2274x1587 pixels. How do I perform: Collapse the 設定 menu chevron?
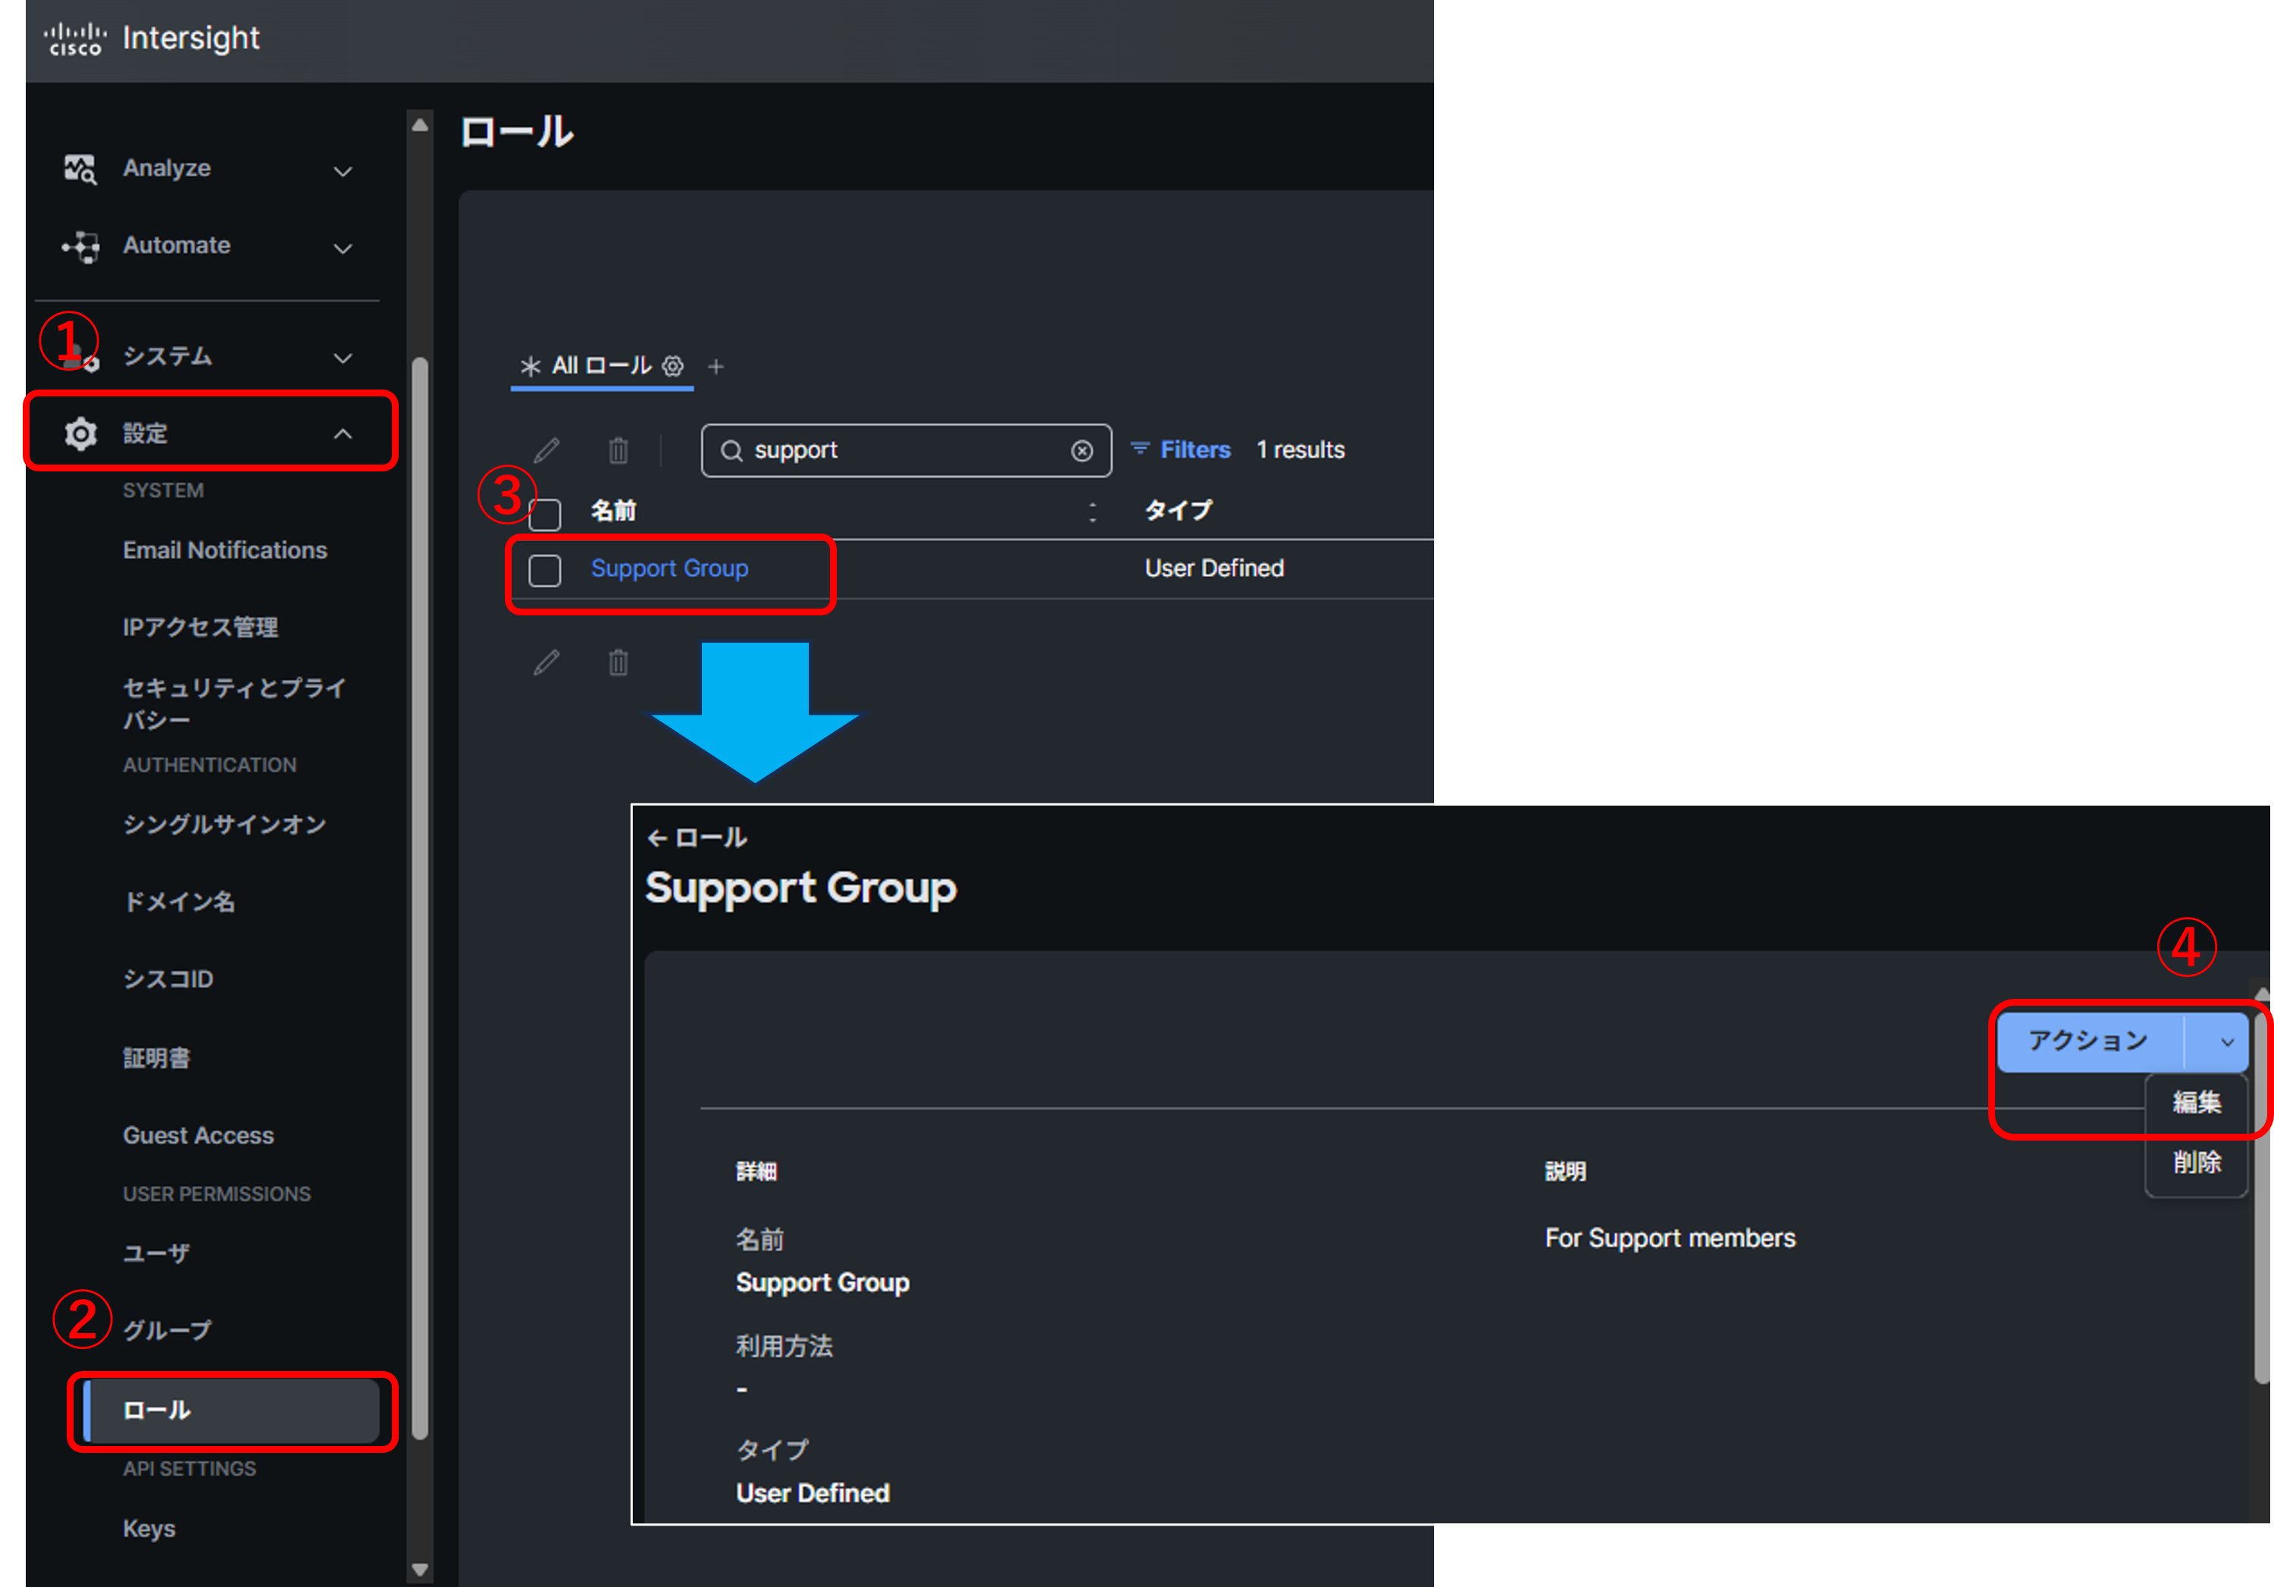(x=343, y=434)
